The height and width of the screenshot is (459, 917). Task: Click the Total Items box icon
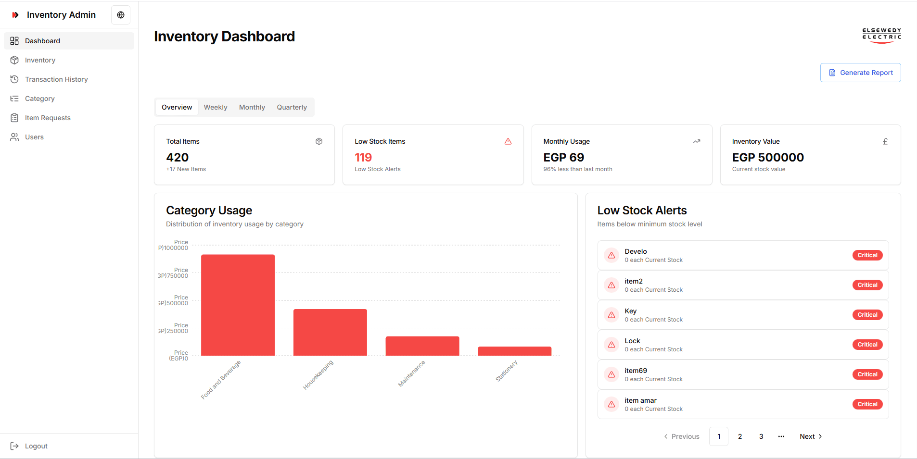point(319,141)
